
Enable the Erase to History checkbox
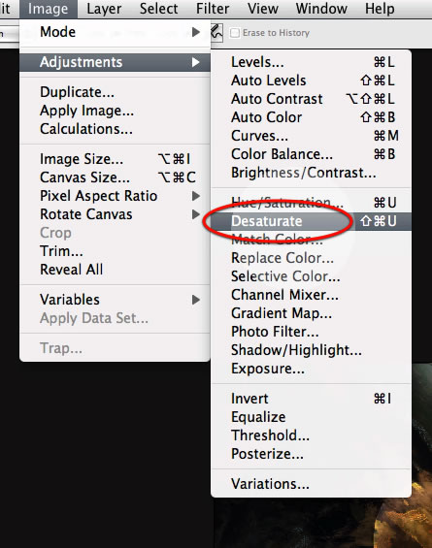[x=235, y=33]
